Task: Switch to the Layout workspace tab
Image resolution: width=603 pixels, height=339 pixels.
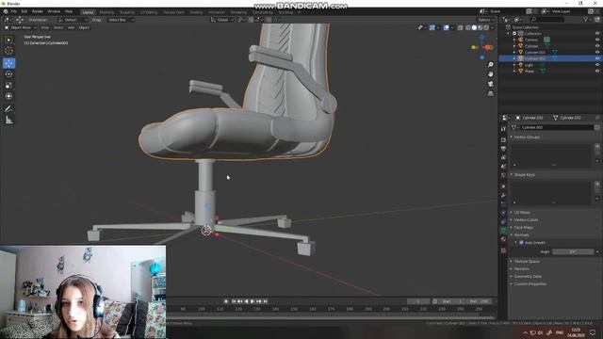Action: pyautogui.click(x=88, y=12)
